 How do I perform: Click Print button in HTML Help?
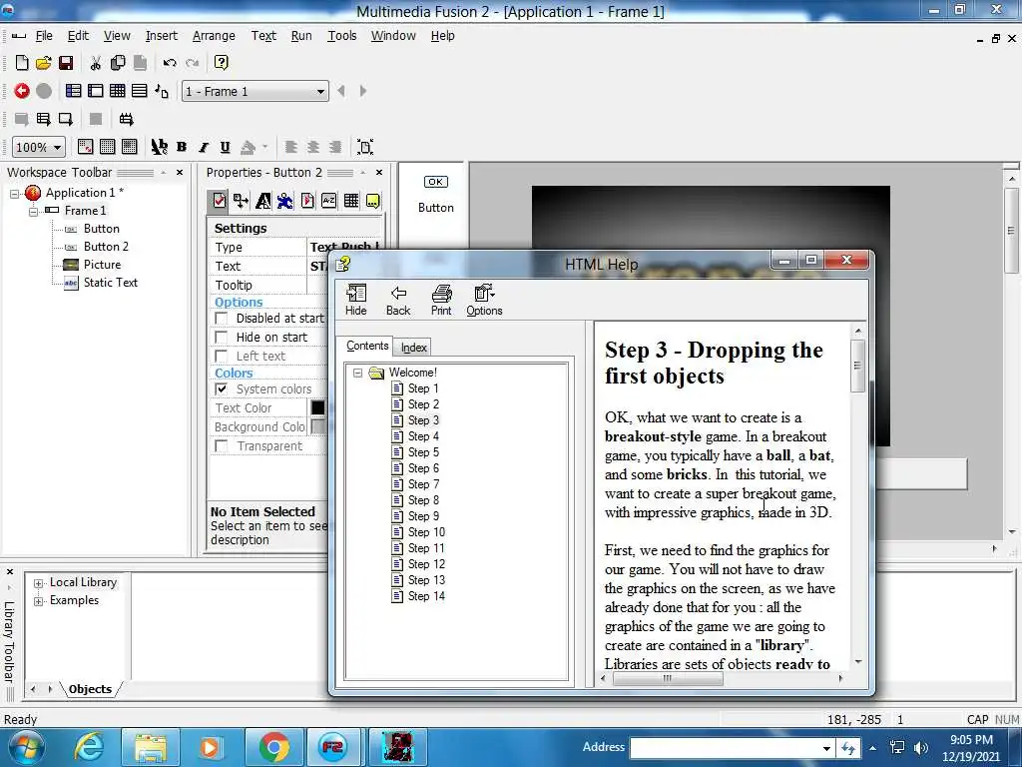click(x=441, y=300)
